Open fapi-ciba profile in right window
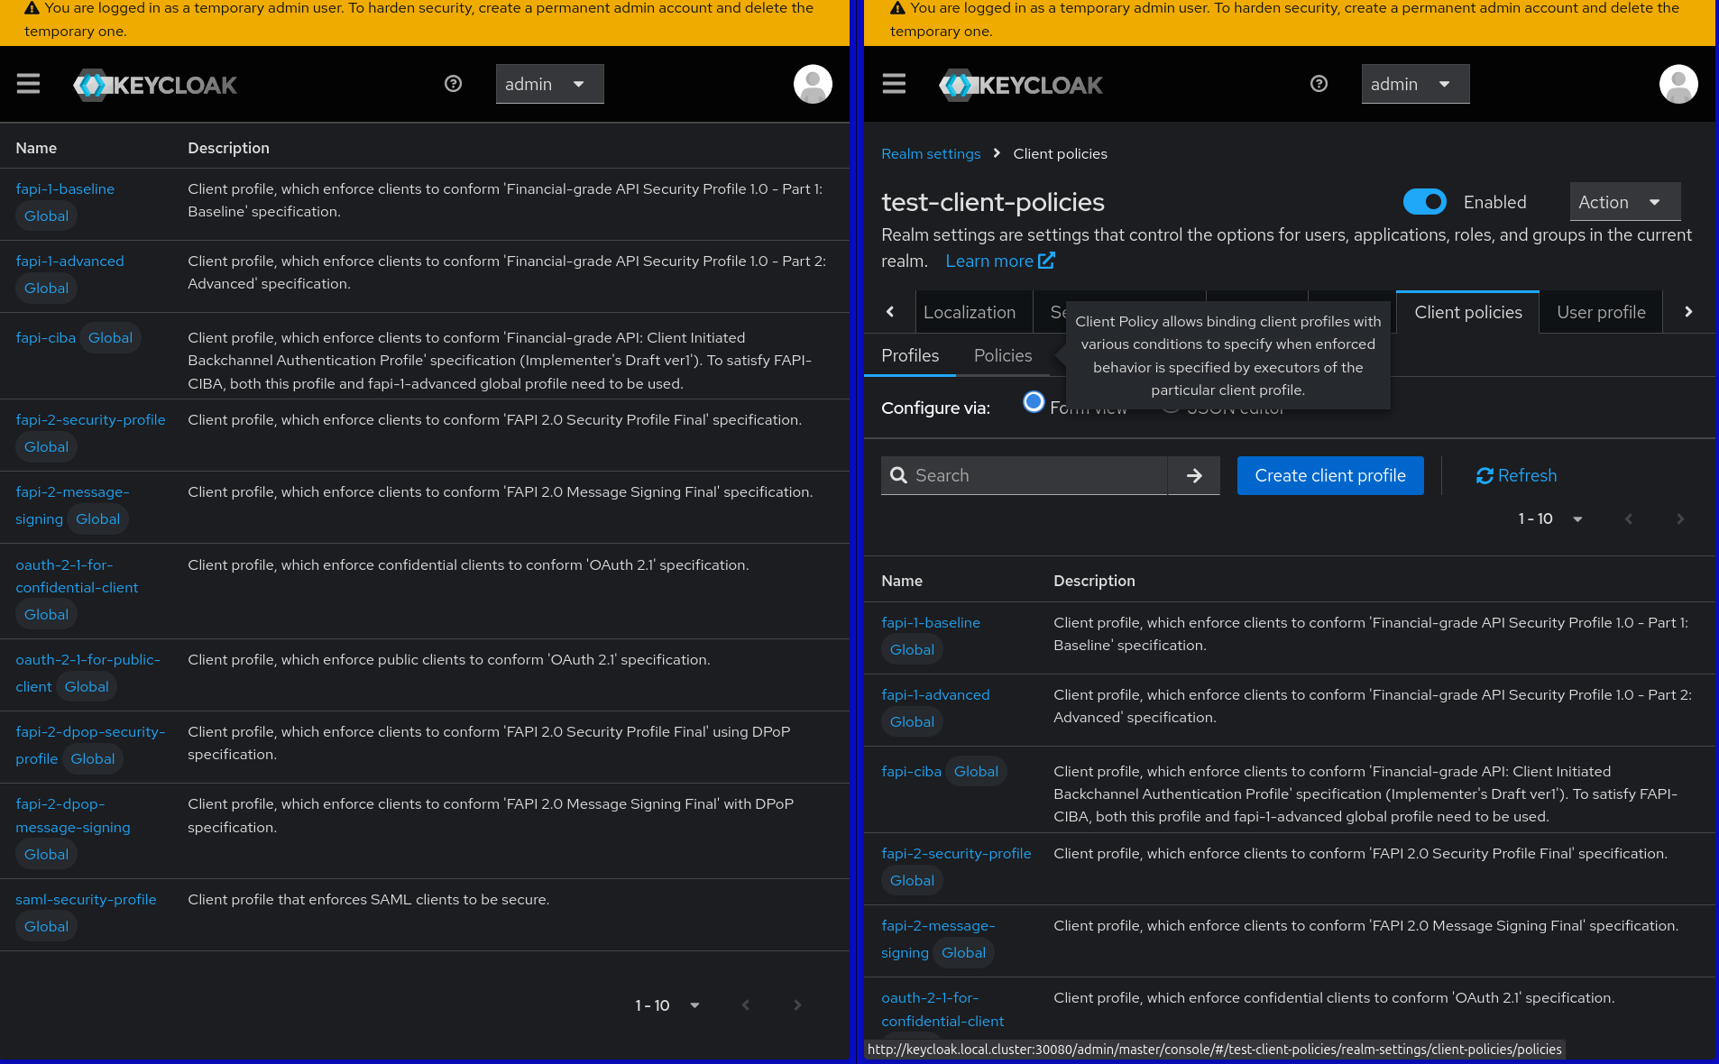This screenshot has height=1064, width=1719. click(911, 771)
